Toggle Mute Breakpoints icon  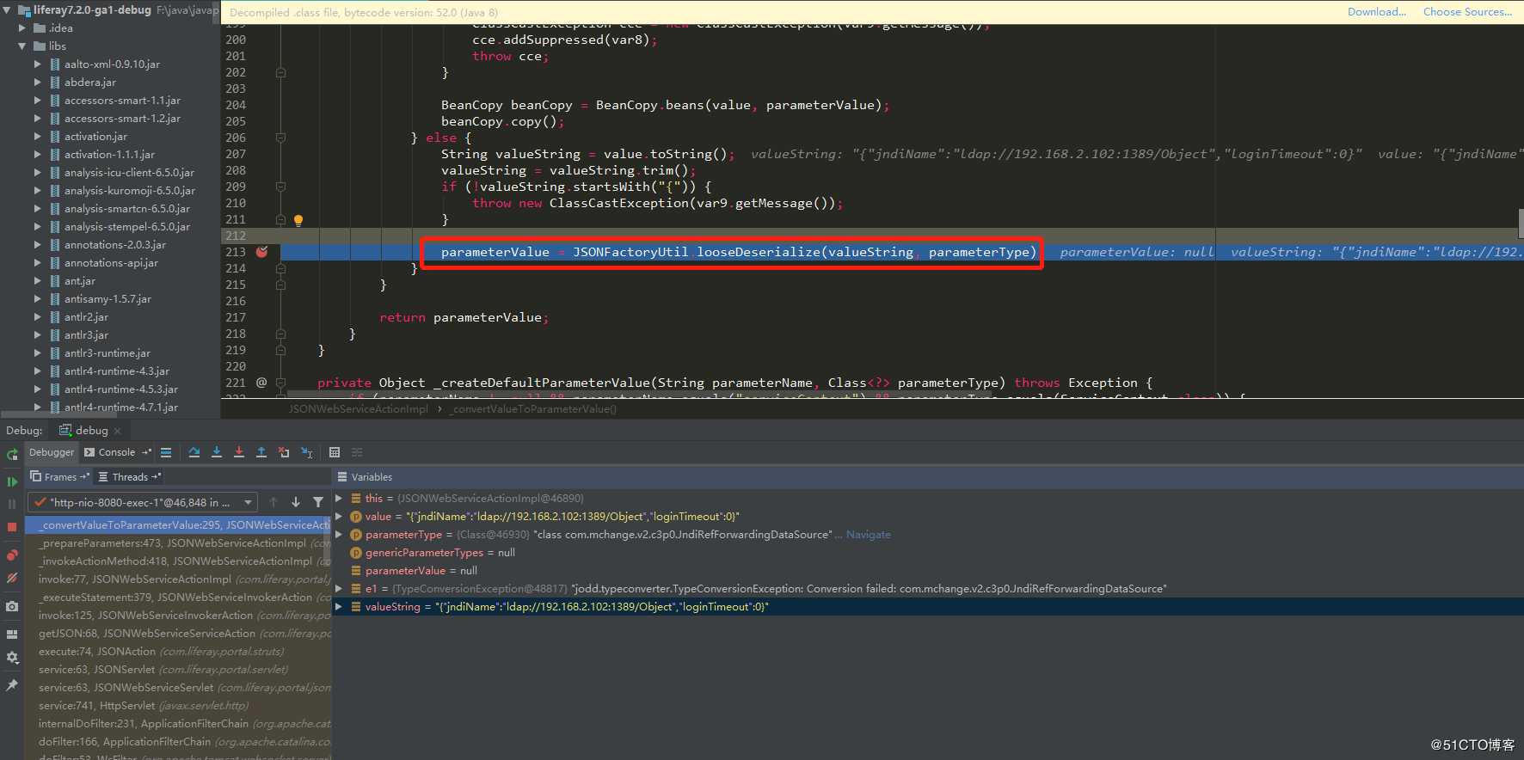point(12,579)
